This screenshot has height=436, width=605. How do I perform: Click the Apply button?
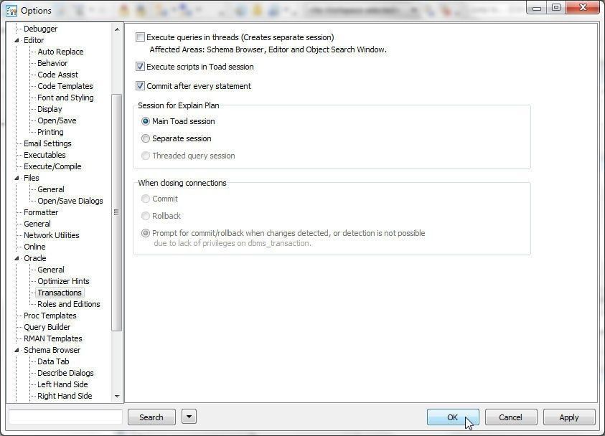coord(569,417)
